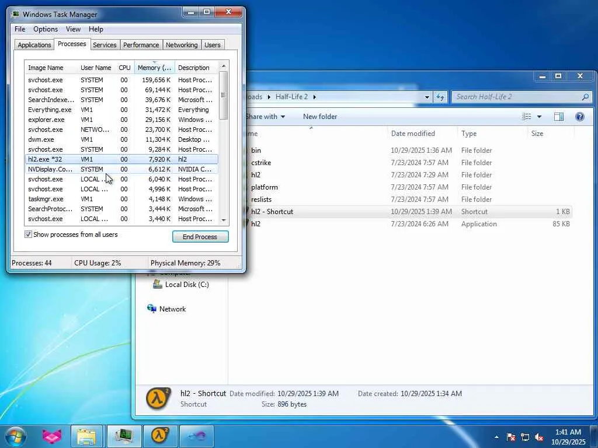Click the hl2 shortcut lambda preview icon
The image size is (598, 448).
click(158, 398)
